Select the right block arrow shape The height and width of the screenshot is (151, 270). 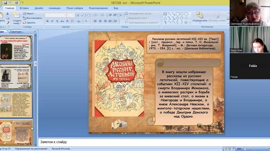pos(178,18)
